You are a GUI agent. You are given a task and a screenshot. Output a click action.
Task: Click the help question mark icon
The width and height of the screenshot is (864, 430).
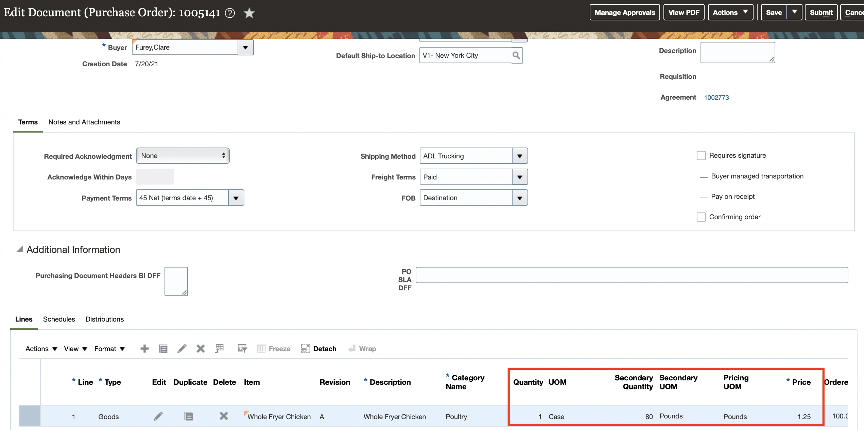pos(230,13)
